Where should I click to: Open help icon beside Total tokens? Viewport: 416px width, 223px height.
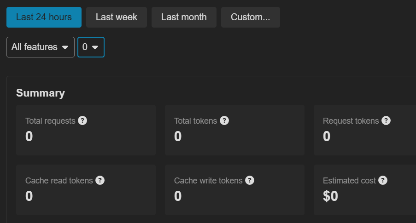[224, 120]
